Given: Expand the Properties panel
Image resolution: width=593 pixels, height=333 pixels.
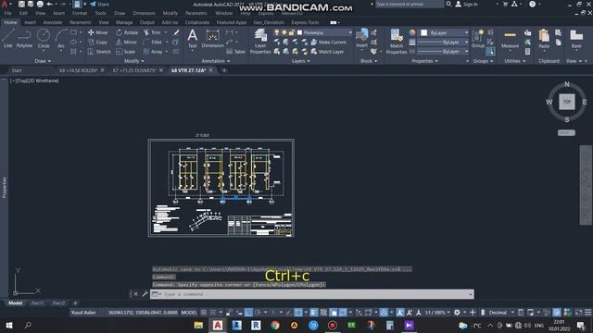Looking at the screenshot, I should click(424, 61).
